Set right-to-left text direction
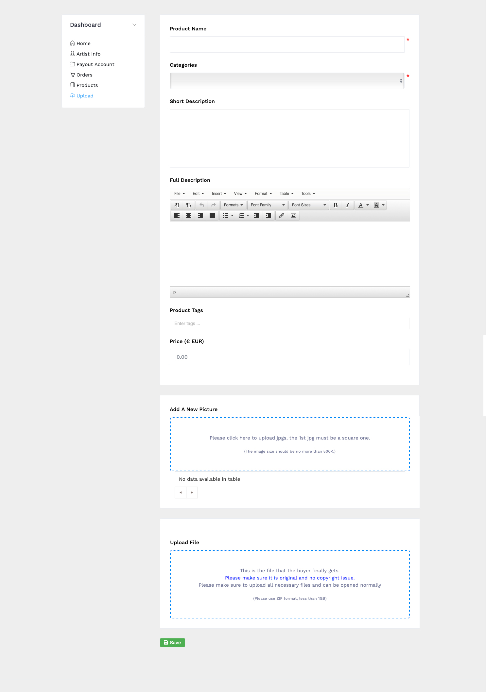The image size is (486, 692). coord(189,205)
